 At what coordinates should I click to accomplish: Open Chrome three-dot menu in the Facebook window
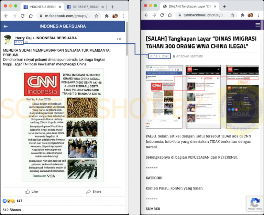point(123,16)
